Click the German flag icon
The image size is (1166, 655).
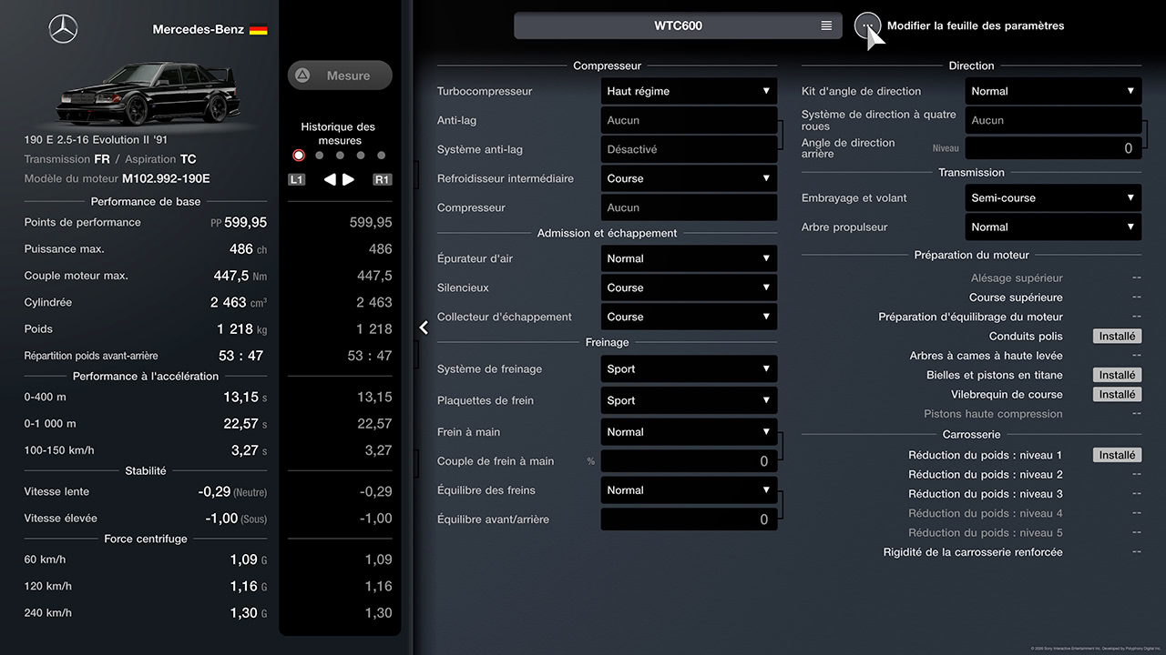(x=259, y=30)
